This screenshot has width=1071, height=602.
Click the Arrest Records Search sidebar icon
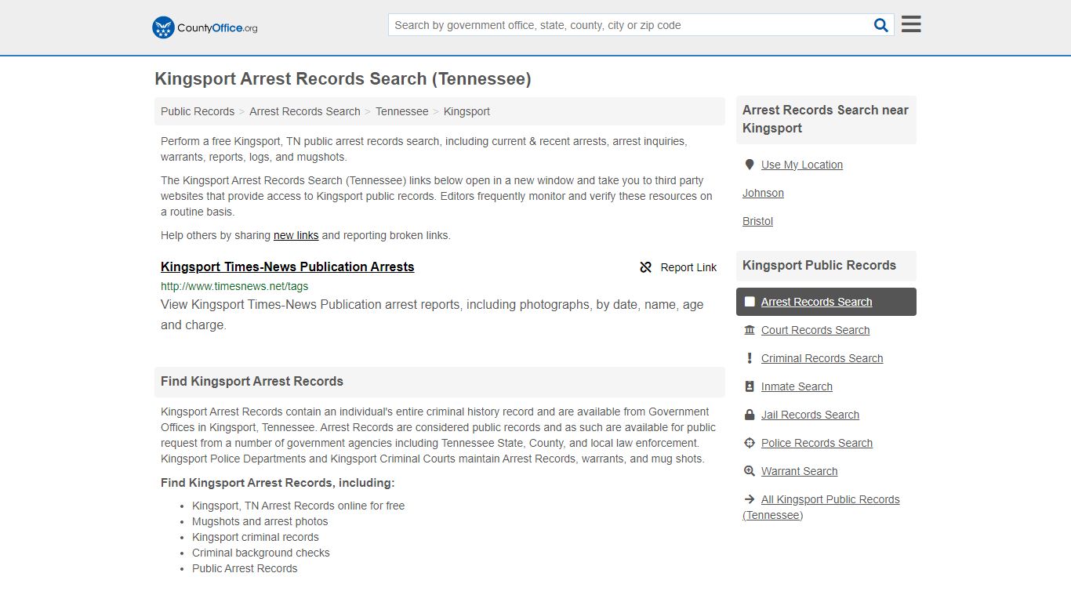[x=750, y=302]
